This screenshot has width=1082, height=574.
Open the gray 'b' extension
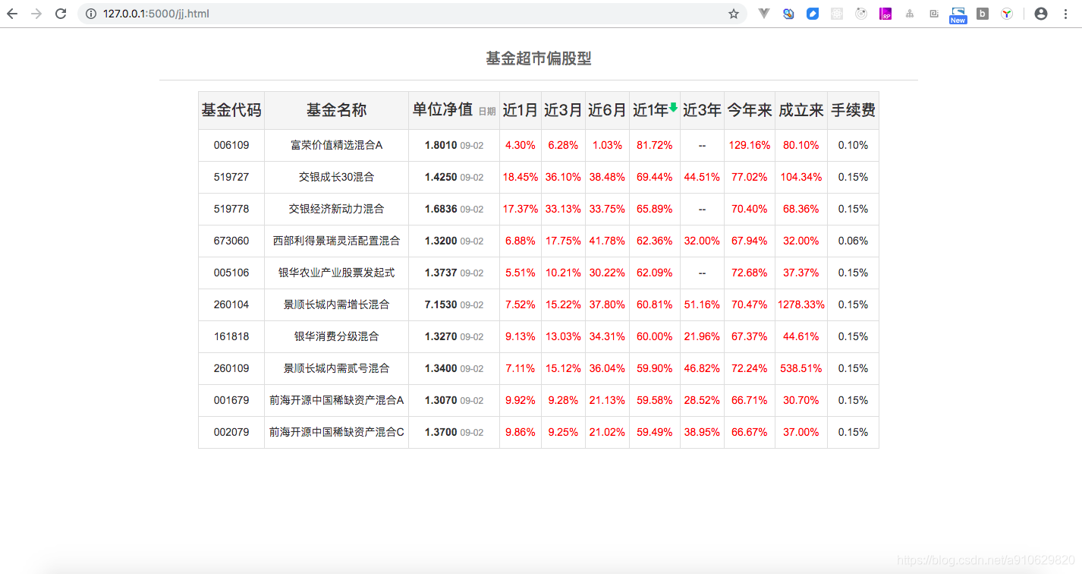(x=983, y=14)
